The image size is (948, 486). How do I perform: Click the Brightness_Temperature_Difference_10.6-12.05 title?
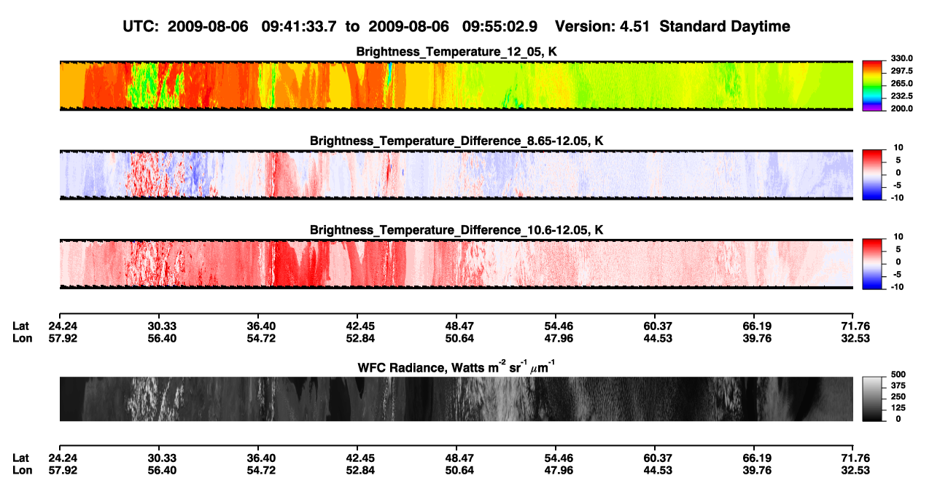coord(456,230)
